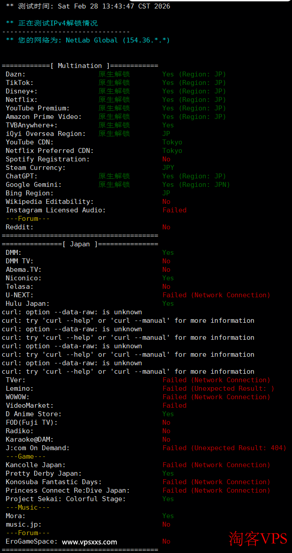The image size is (292, 553).
Task: Click the Project Sekai: Colorful Stage entry
Action: 66,499
